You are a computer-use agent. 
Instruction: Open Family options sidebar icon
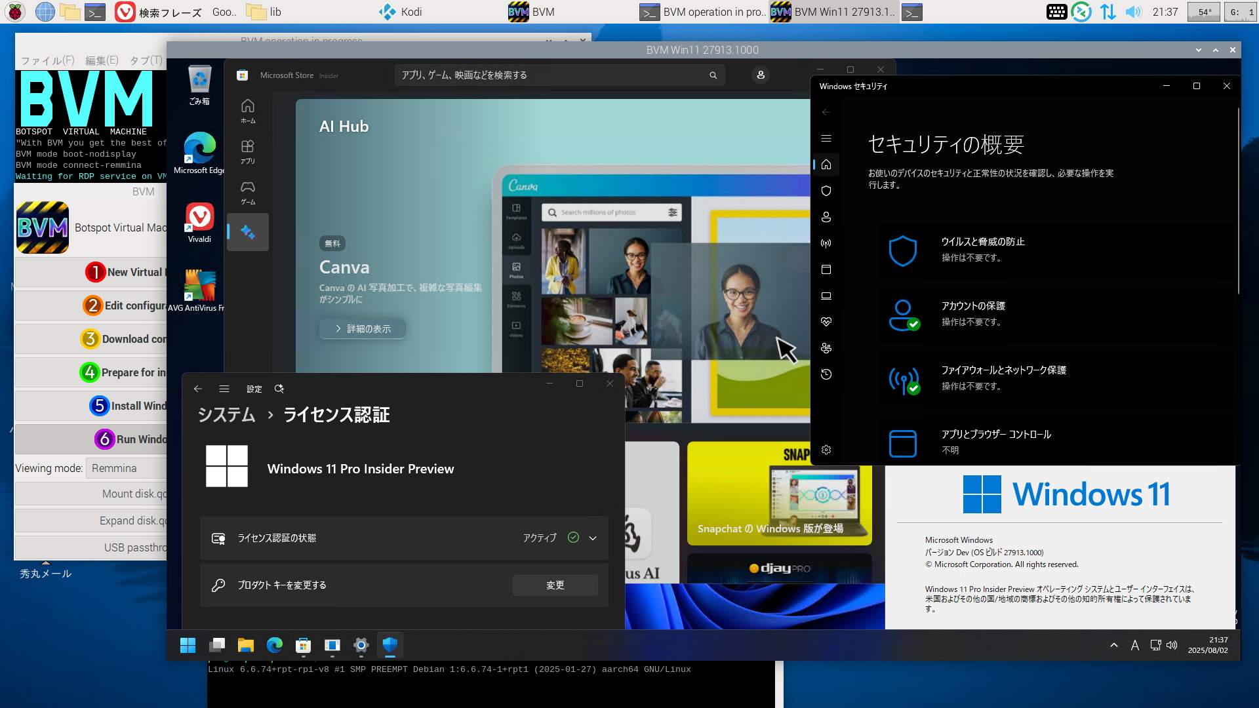[x=826, y=348]
